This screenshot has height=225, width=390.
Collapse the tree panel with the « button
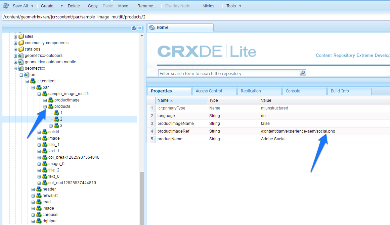coord(140,28)
